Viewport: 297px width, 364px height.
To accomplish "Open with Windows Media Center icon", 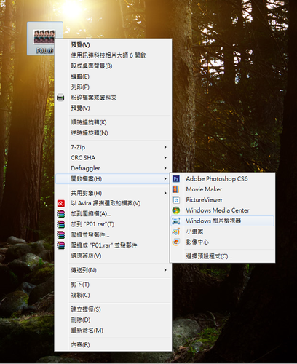I will [x=176, y=210].
